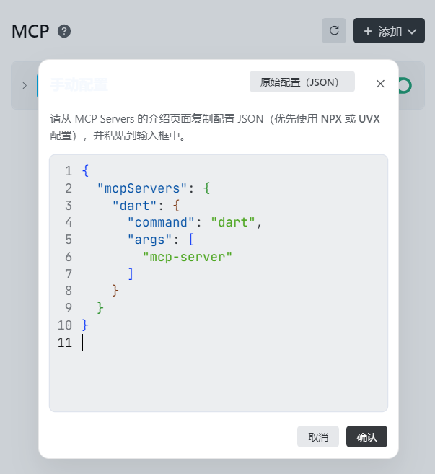Screen dimensions: 435x474
Task: Click the "command" key in editor
Action: pos(161,223)
